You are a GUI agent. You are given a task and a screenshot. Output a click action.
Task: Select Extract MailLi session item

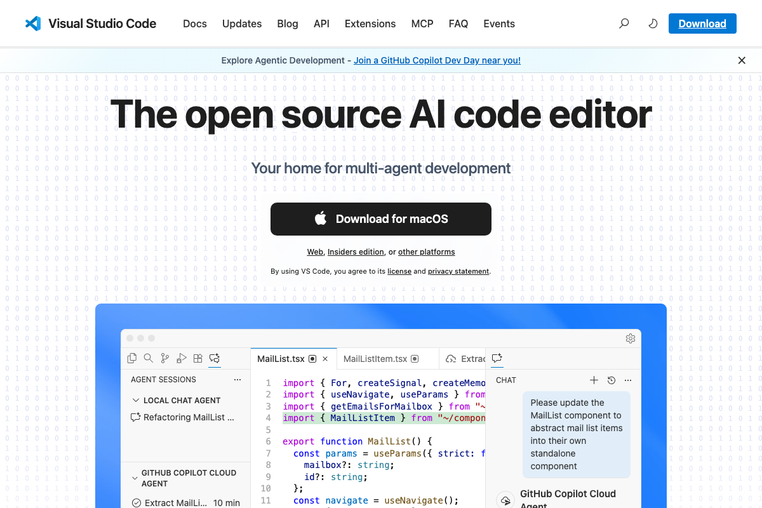184,502
